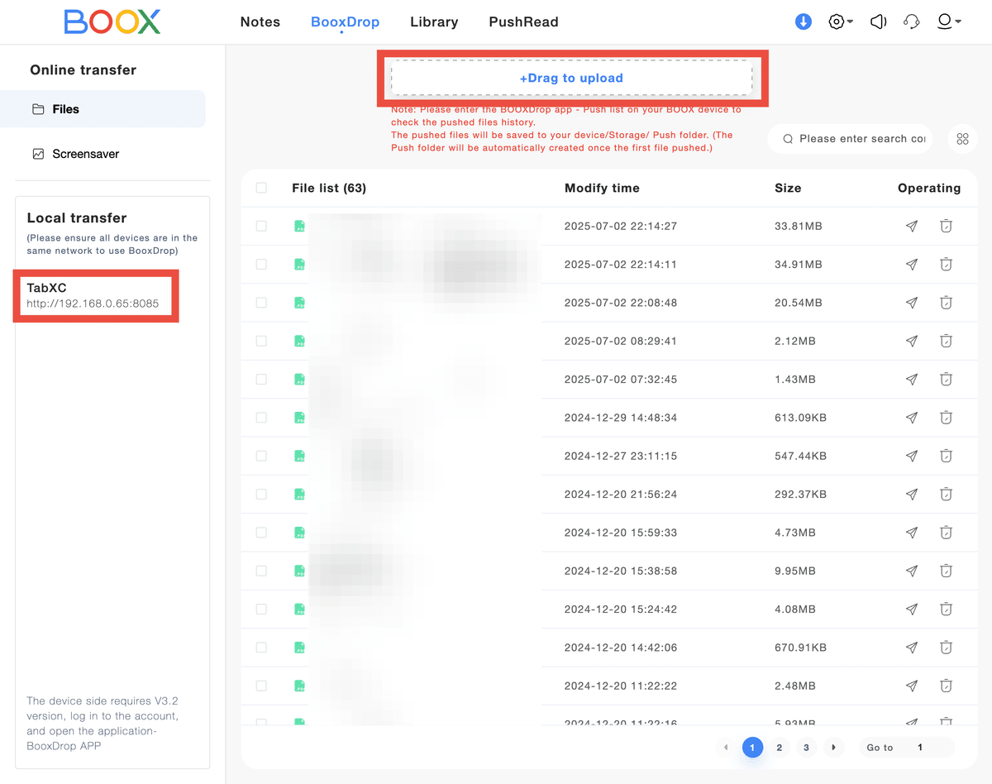This screenshot has width=992, height=784.
Task: Push the 4.08MB file to device
Action: pyautogui.click(x=912, y=610)
